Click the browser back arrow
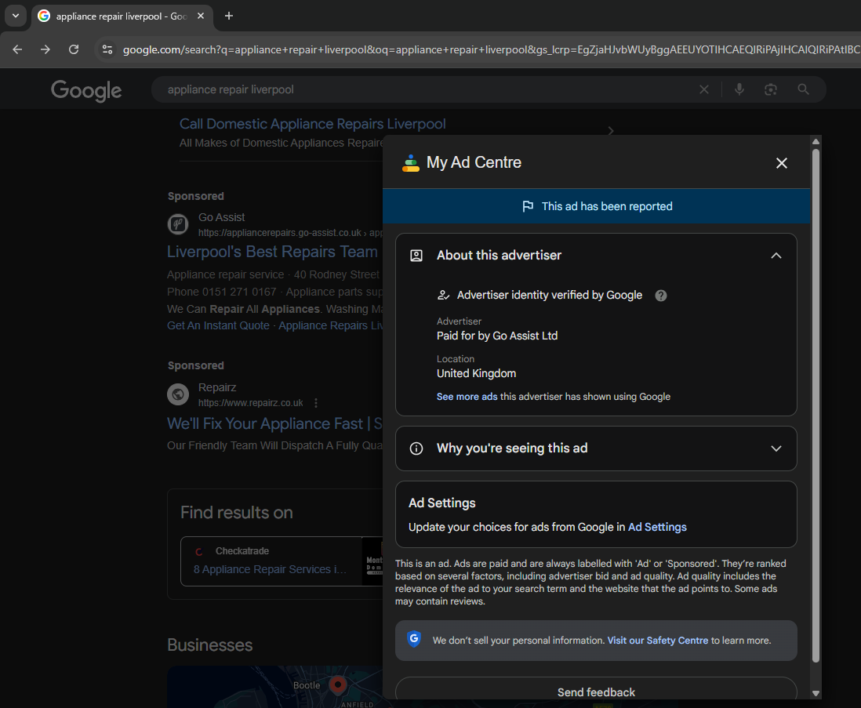Image resolution: width=861 pixels, height=708 pixels. pyautogui.click(x=17, y=49)
